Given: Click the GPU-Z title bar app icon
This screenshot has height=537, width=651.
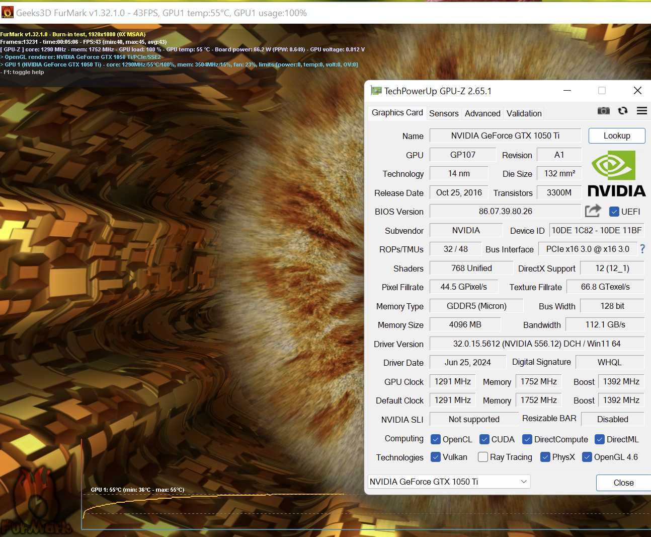Looking at the screenshot, I should tap(376, 91).
